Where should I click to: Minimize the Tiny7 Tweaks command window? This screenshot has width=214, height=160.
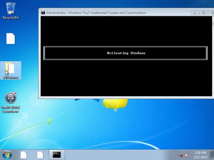pos(195,13)
